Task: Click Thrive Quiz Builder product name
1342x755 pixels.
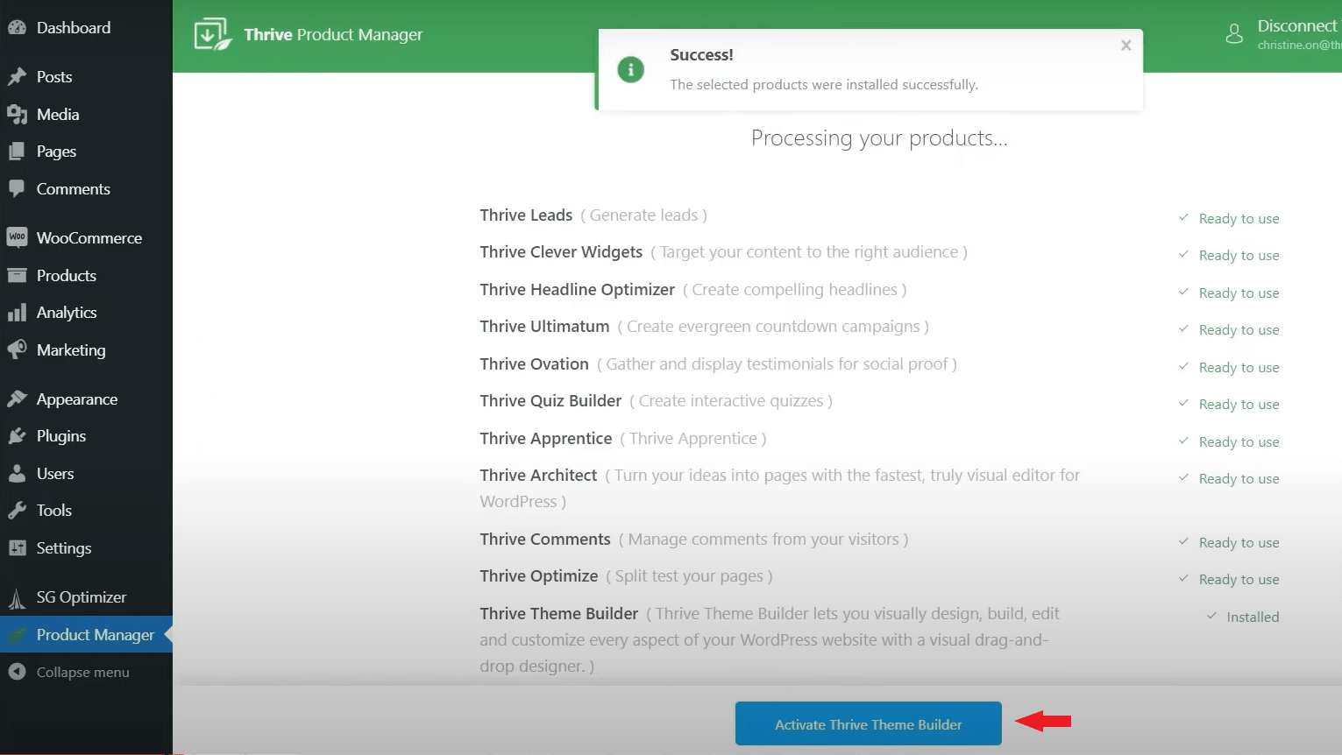Action: pos(550,401)
